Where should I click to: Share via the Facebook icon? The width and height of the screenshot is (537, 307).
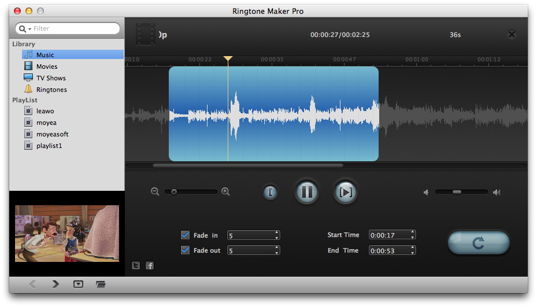149,265
